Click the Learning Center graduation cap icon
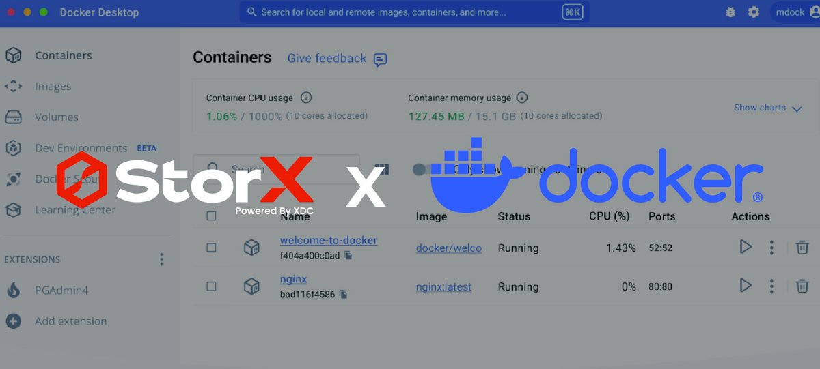This screenshot has width=820, height=369. [x=14, y=210]
